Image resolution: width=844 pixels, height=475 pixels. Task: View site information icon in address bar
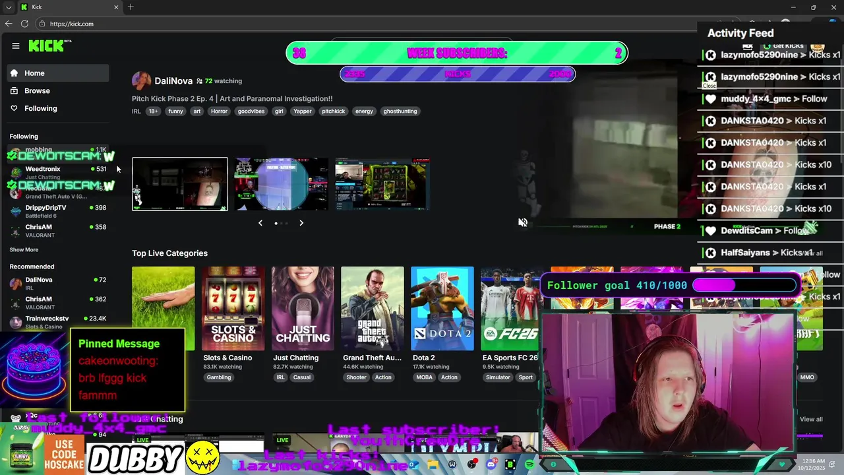click(42, 24)
